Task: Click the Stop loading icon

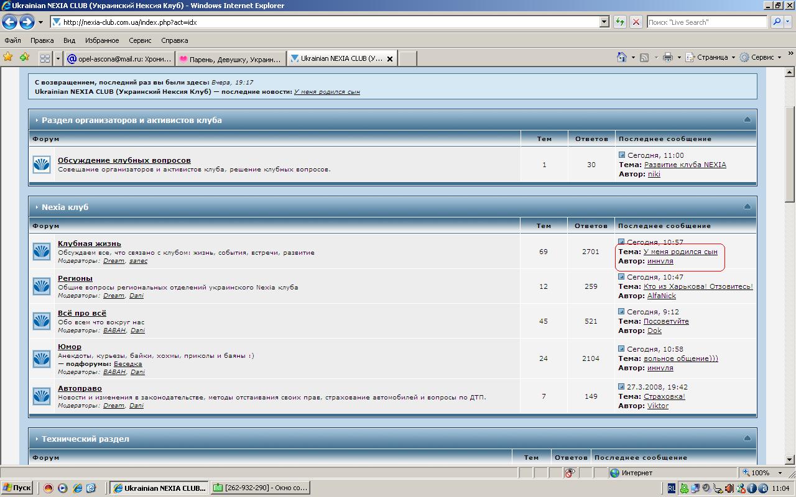Action: tap(636, 22)
